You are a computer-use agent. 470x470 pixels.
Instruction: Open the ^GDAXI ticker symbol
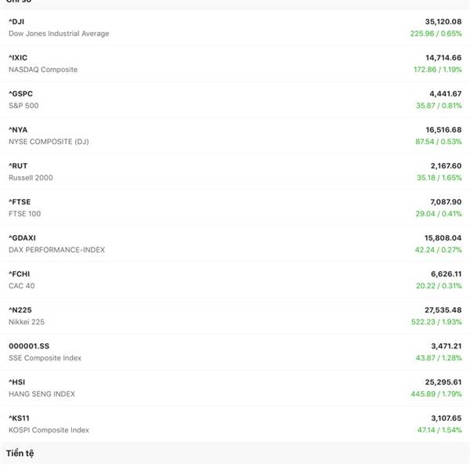click(22, 237)
